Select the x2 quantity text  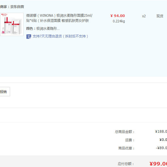click(x=144, y=16)
